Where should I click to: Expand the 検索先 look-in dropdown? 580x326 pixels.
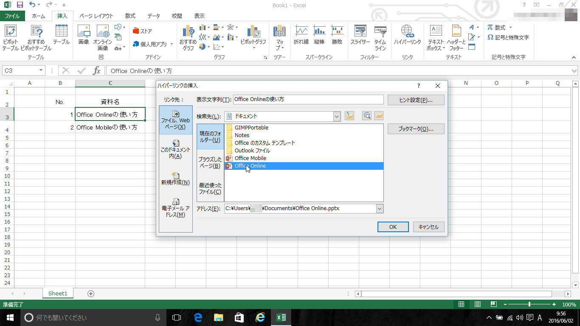pos(337,116)
